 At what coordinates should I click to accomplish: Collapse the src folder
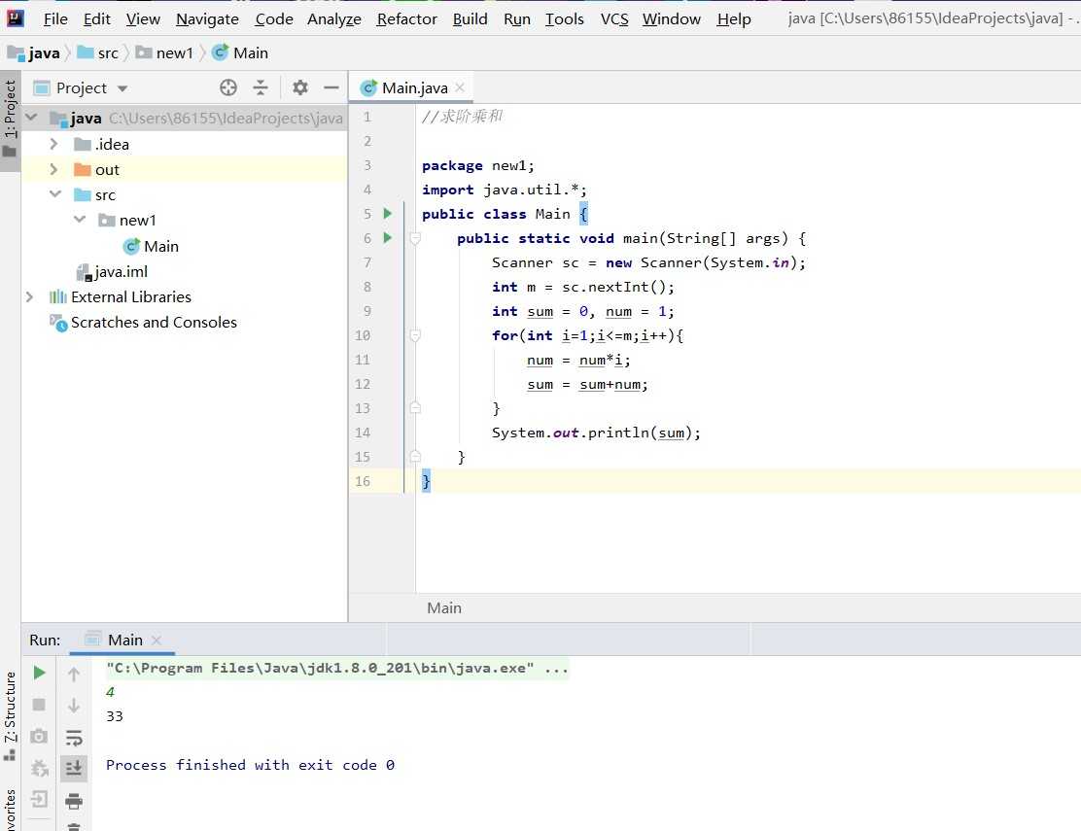[x=55, y=194]
